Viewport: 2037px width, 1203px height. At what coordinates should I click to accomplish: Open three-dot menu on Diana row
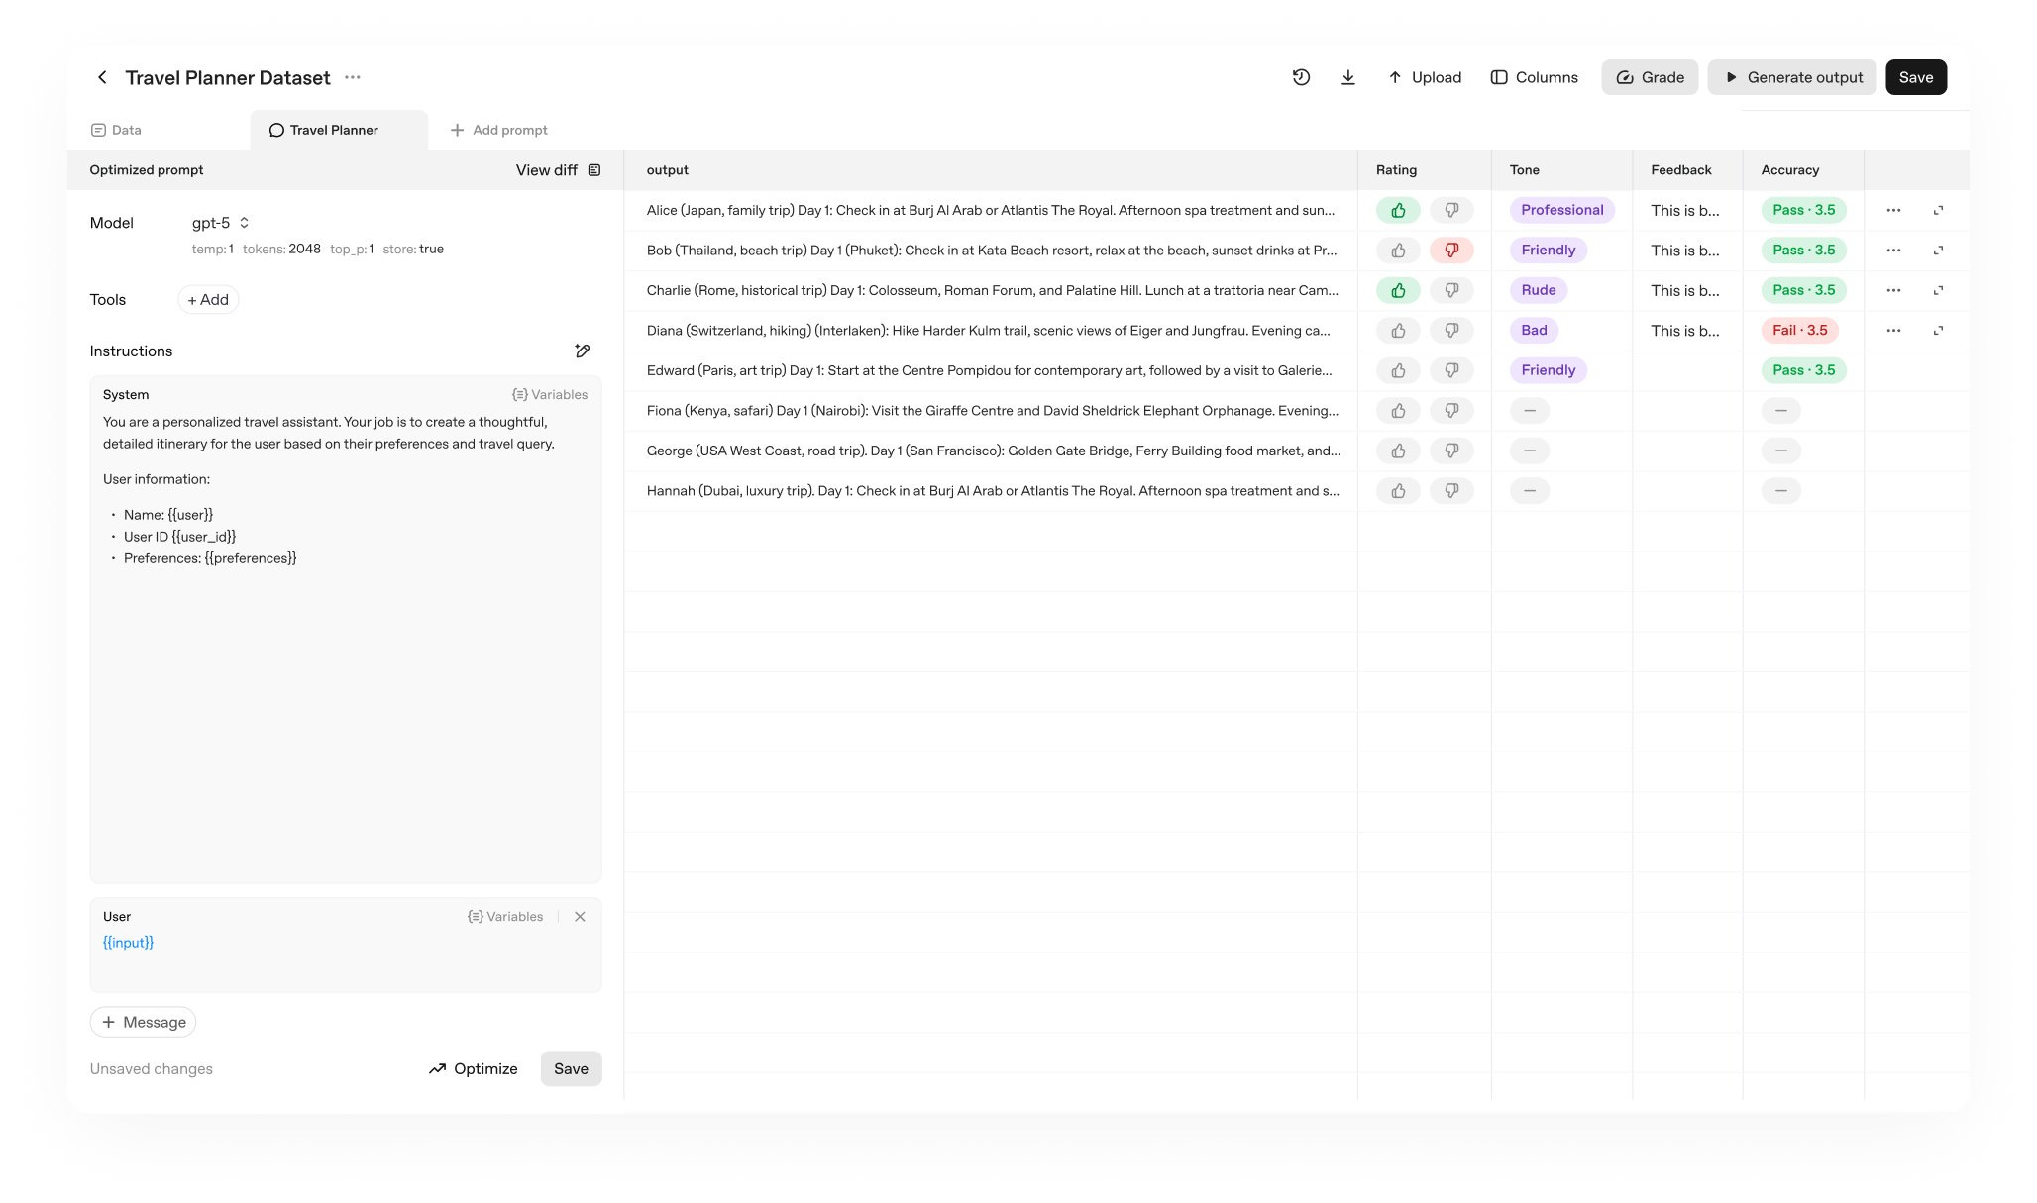1893,330
